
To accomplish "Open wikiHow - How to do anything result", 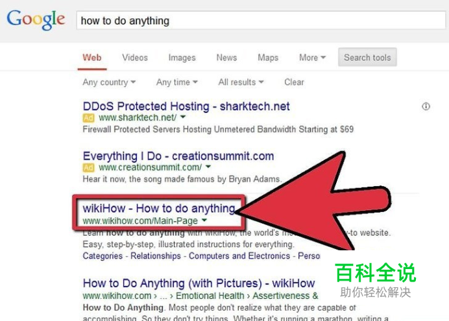I will coord(159,209).
